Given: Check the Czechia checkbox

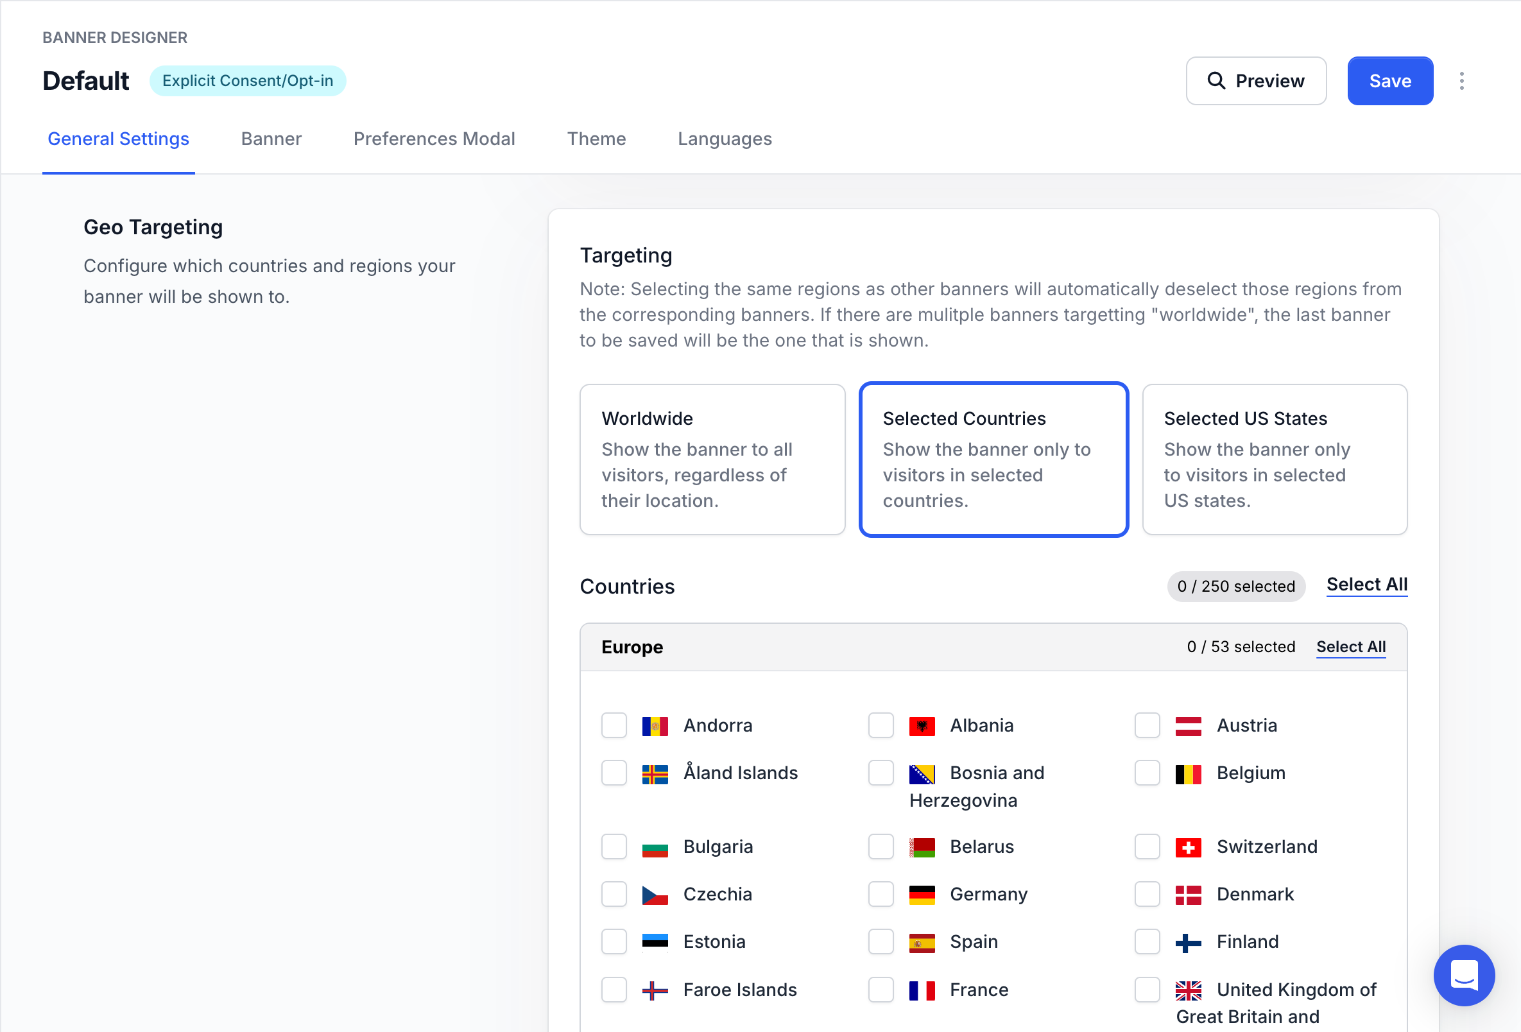Looking at the screenshot, I should (x=614, y=894).
